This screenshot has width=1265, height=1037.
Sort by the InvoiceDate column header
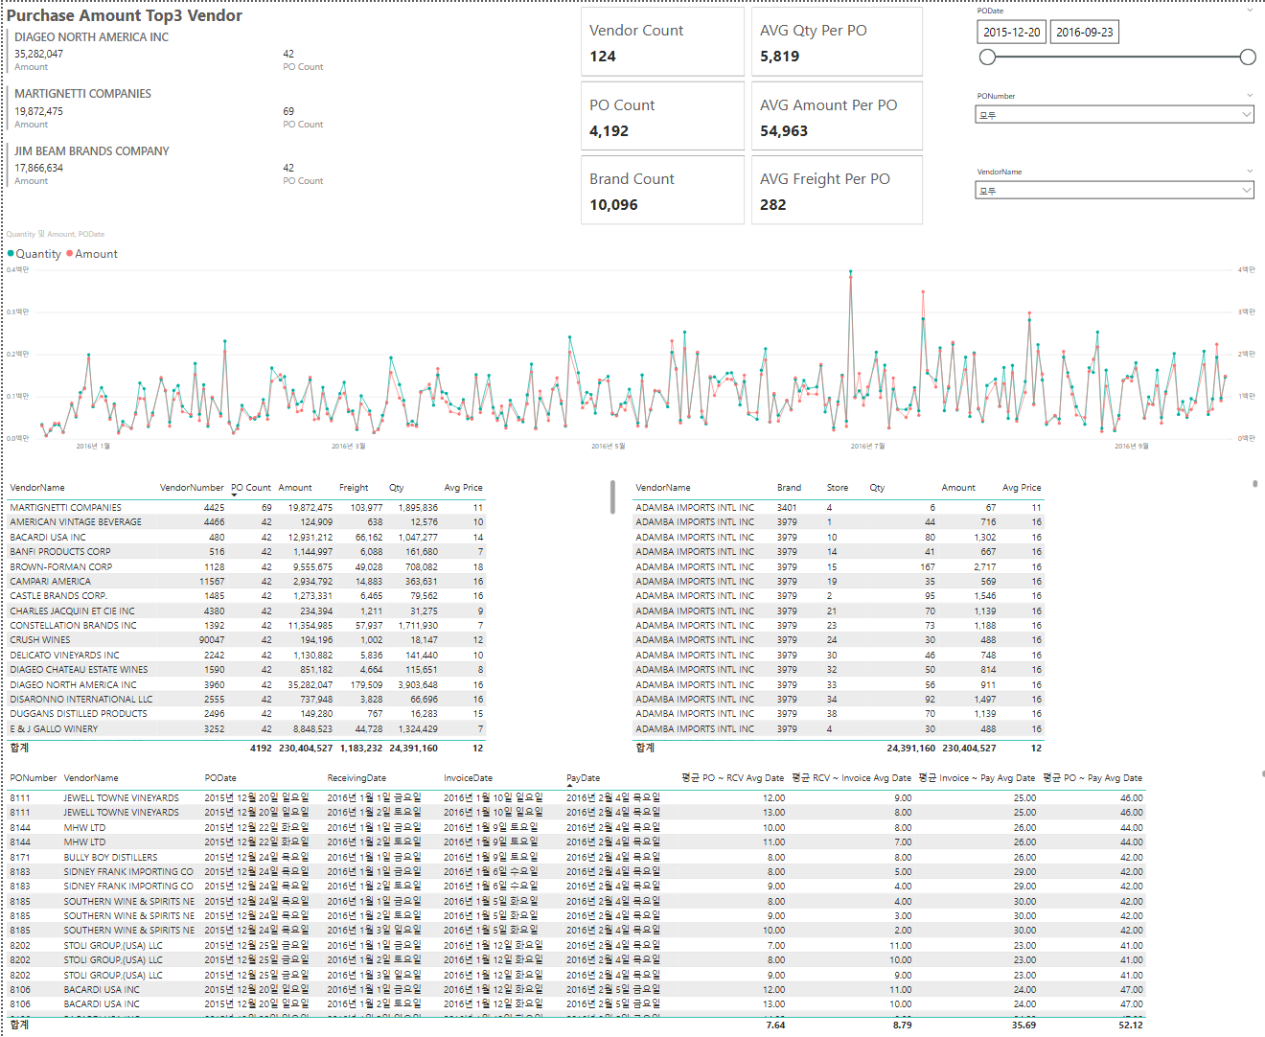pos(468,778)
